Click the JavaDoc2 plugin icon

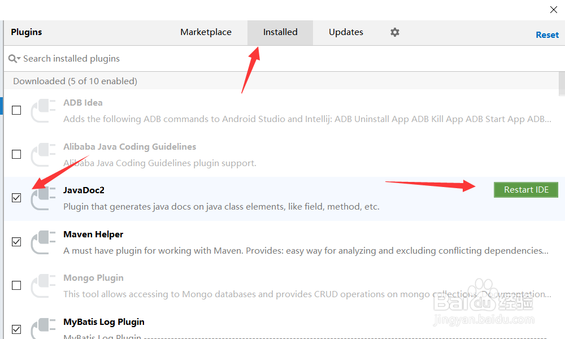click(x=42, y=198)
